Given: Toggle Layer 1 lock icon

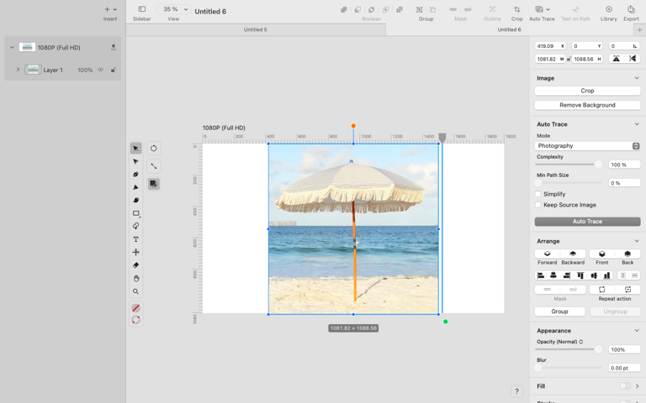Looking at the screenshot, I should (x=114, y=70).
